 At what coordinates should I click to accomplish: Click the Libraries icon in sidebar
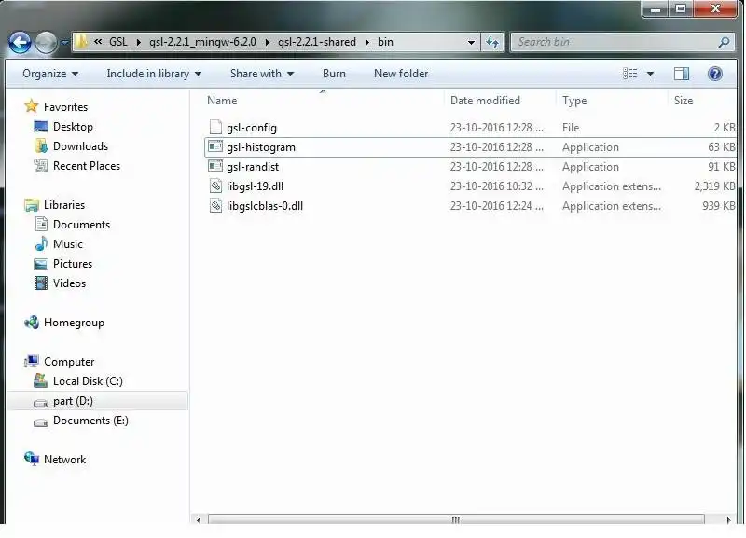(x=32, y=205)
